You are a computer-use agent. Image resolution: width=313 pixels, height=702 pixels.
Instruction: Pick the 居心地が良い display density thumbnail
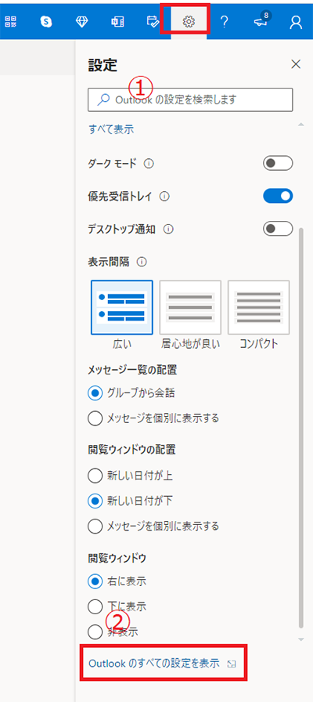coord(190,307)
